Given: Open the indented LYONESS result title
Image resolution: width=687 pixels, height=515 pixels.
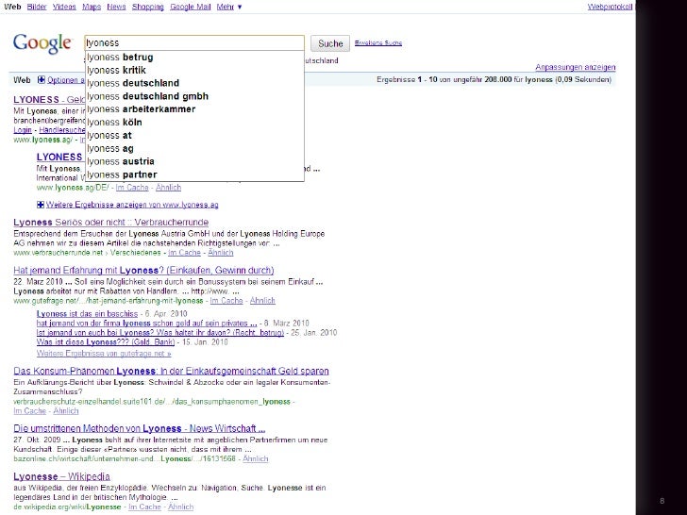Looking at the screenshot, I should 59,157.
